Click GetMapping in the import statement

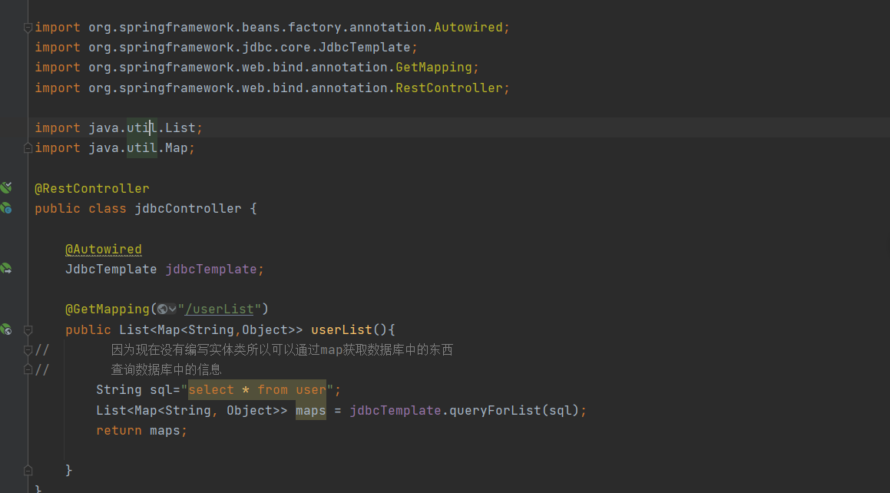pos(434,68)
